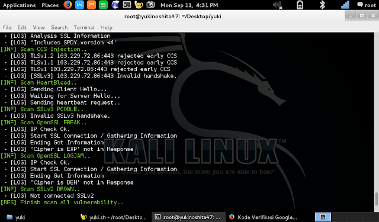Open the terminal View menu

pos(39,28)
